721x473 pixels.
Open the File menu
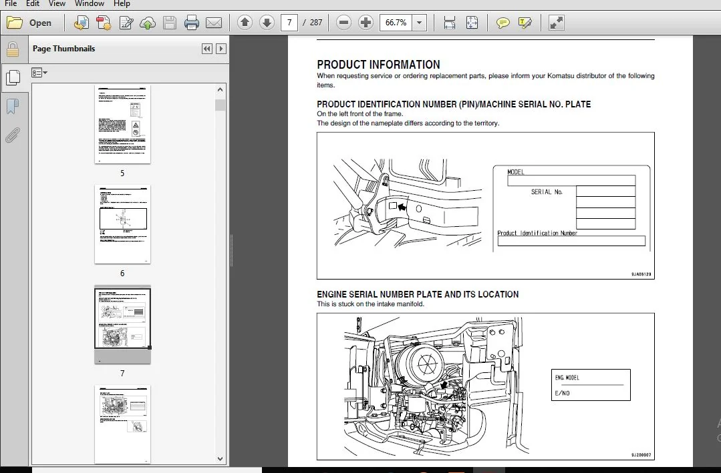tap(11, 4)
